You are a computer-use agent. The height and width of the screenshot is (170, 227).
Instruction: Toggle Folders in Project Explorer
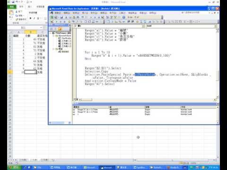pos(60,29)
